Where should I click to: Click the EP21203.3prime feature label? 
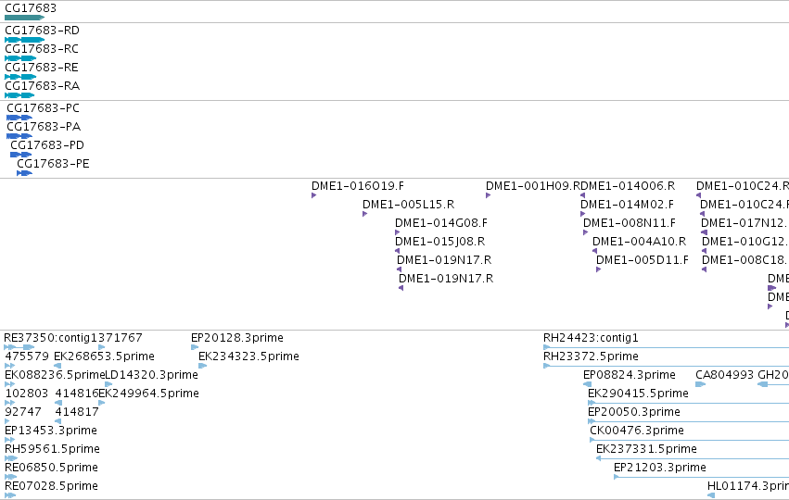pyautogui.click(x=660, y=468)
